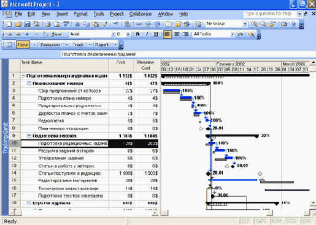Viewport: 316px width, 225px height.
Task: Click the Zoom Out magnifier icon
Action: [264, 24]
